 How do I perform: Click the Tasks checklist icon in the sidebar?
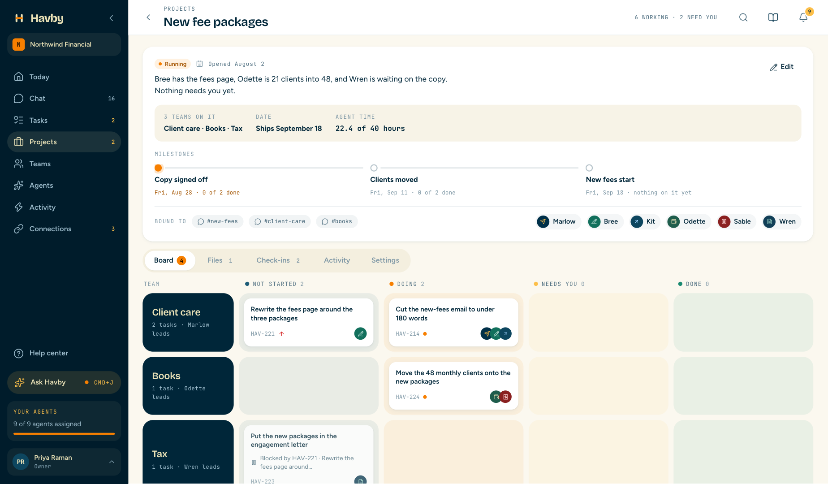click(18, 120)
